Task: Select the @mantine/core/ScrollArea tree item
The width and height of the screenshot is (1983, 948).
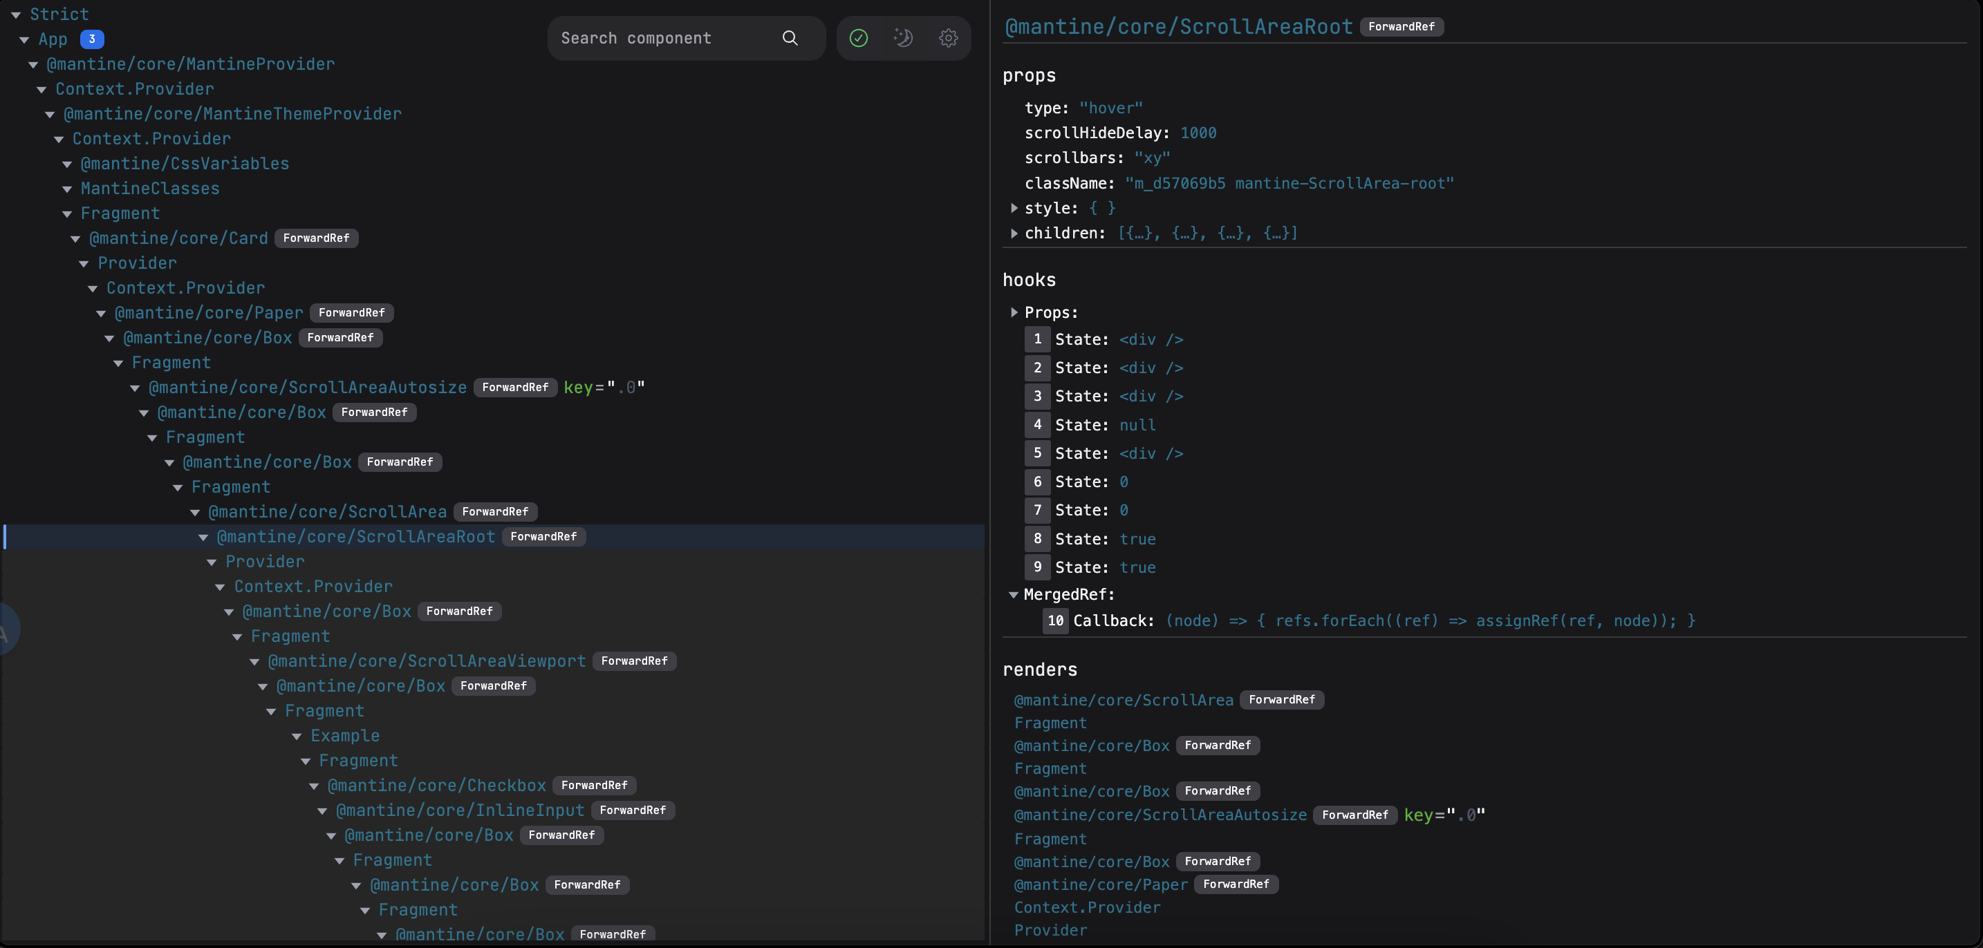Action: [x=327, y=512]
